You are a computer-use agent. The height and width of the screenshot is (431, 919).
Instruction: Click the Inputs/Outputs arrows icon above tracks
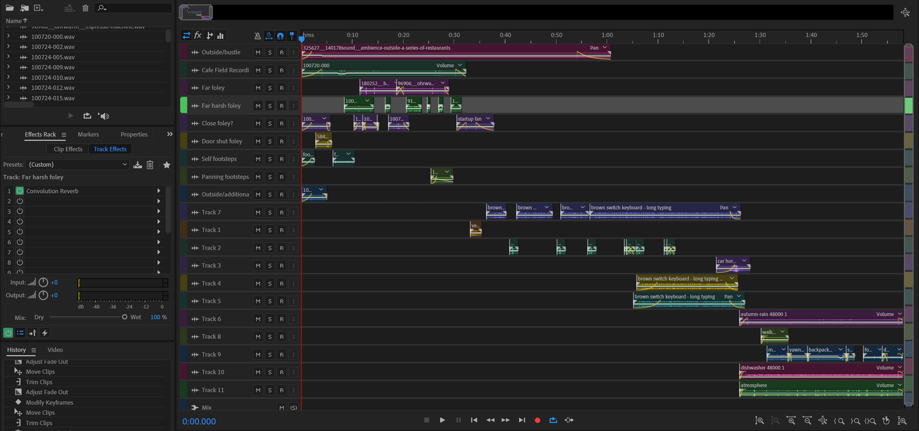[x=186, y=35]
